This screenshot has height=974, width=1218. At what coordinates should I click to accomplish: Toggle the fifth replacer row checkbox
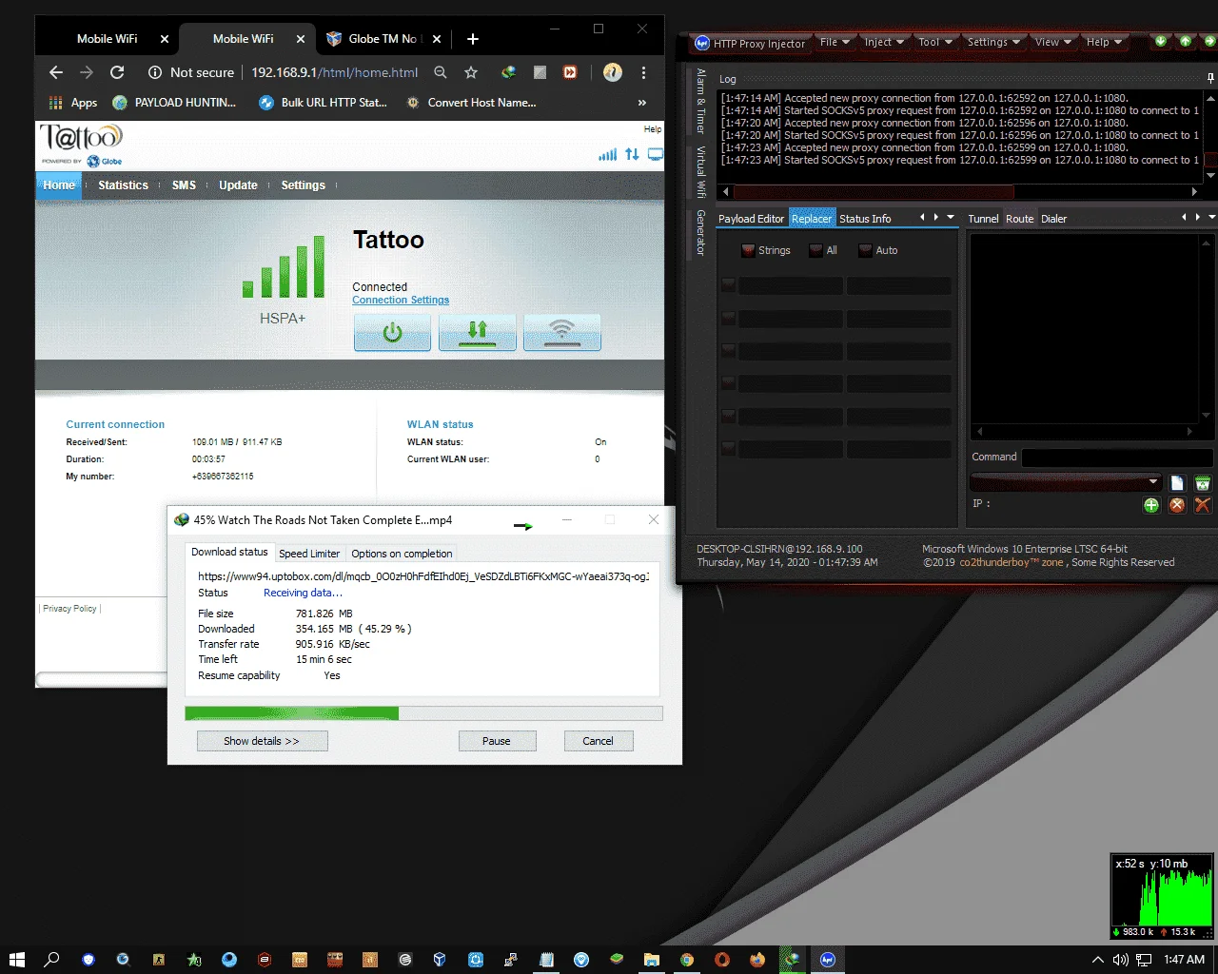point(728,417)
